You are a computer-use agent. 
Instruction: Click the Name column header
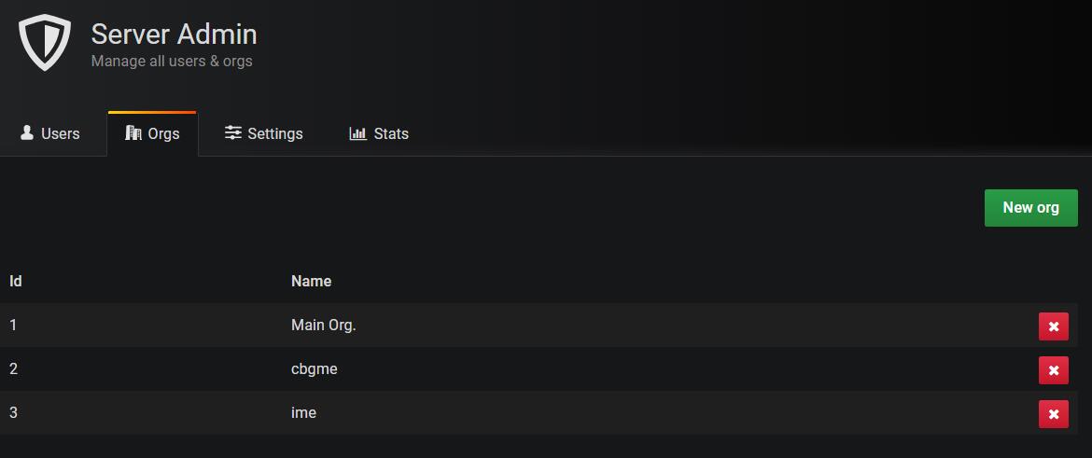311,281
